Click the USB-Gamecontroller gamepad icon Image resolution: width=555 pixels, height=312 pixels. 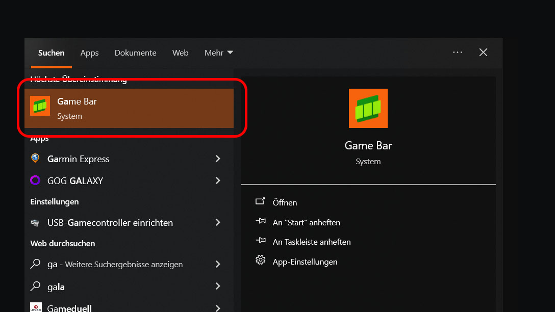[35, 223]
